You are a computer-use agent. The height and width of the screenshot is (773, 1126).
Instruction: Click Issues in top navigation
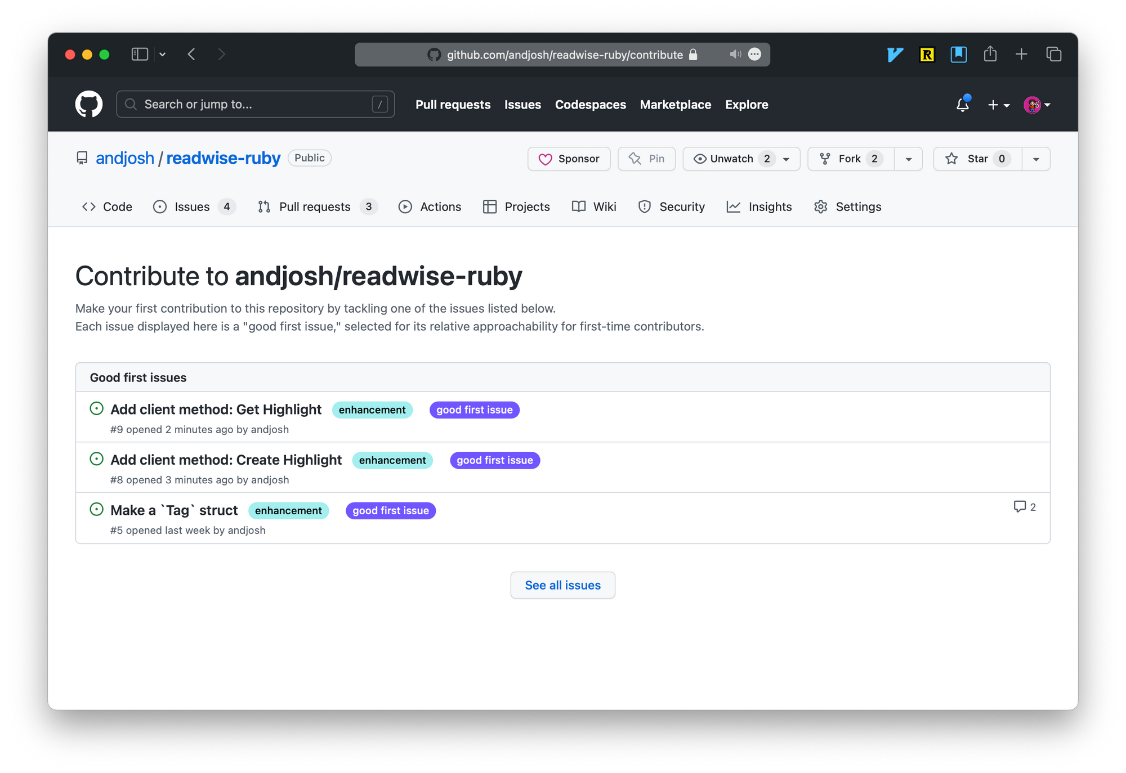[x=522, y=105]
